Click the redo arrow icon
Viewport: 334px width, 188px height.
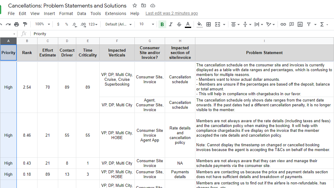(x=8, y=24)
